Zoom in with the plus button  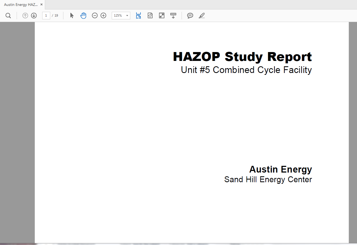103,16
